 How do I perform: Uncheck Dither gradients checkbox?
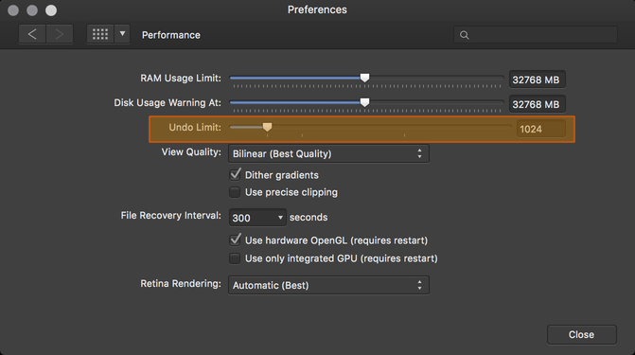pos(235,175)
